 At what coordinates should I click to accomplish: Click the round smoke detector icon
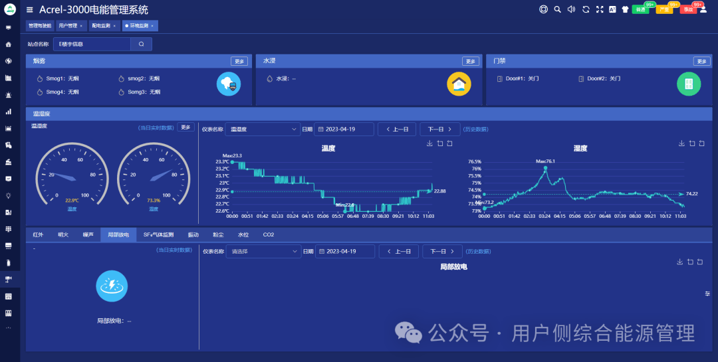click(229, 84)
